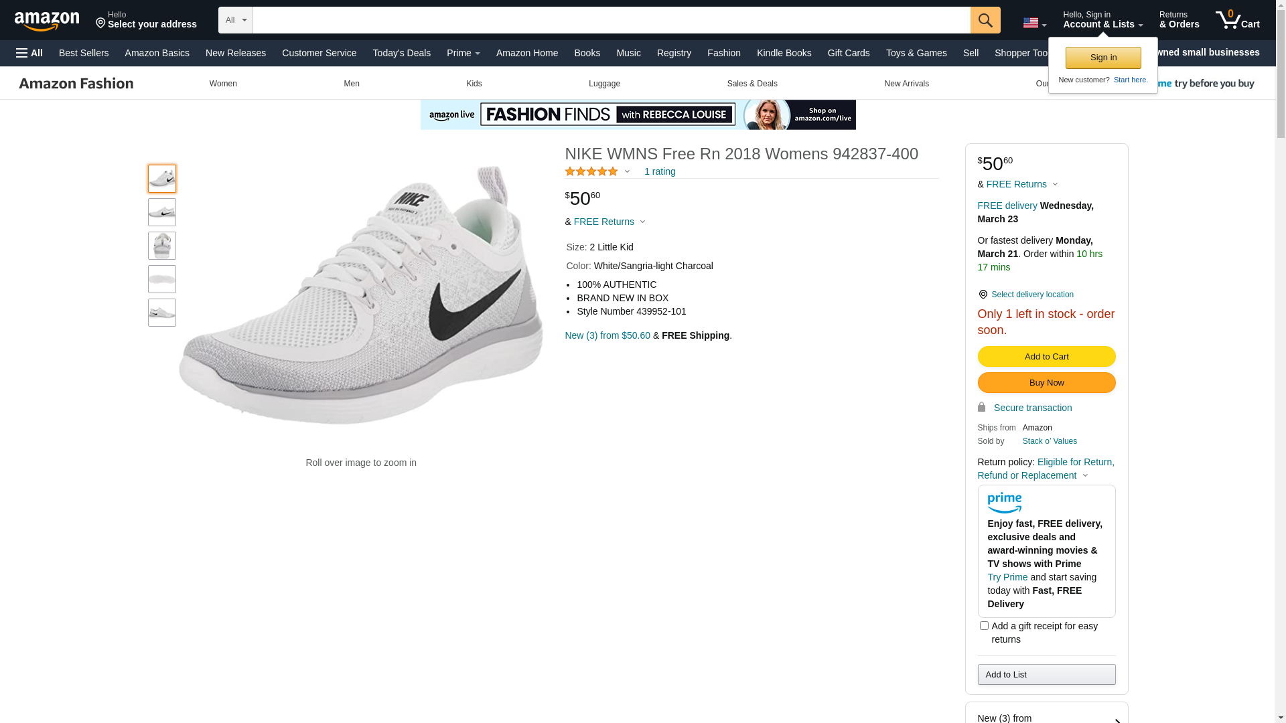This screenshot has height=723, width=1286.
Task: Click the Select delivery location pin
Action: tap(983, 295)
